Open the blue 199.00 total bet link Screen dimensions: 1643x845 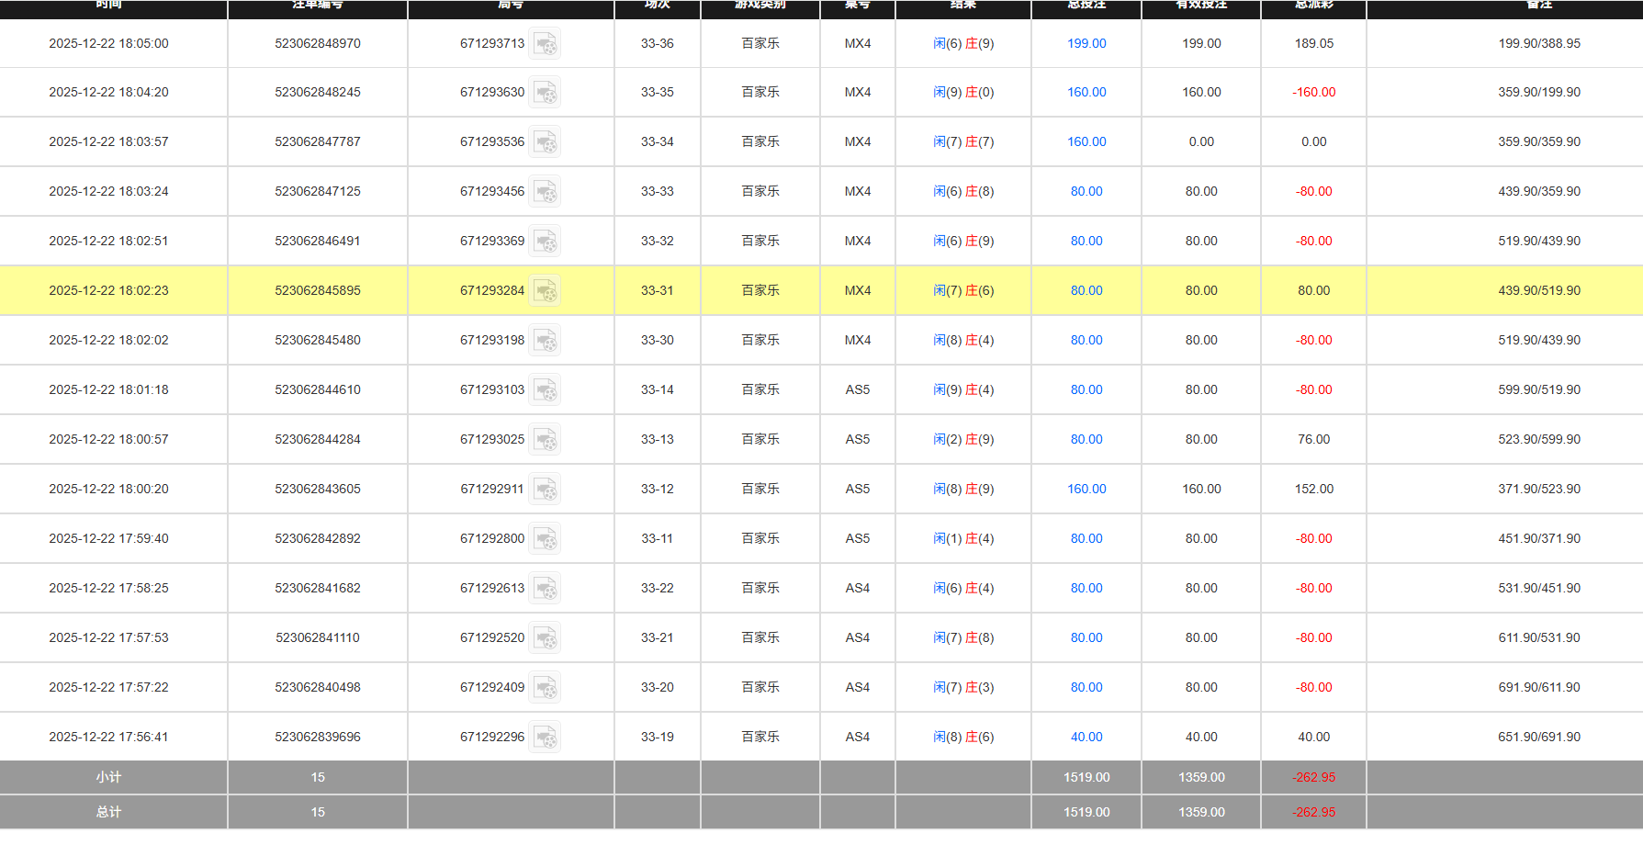[x=1086, y=43]
